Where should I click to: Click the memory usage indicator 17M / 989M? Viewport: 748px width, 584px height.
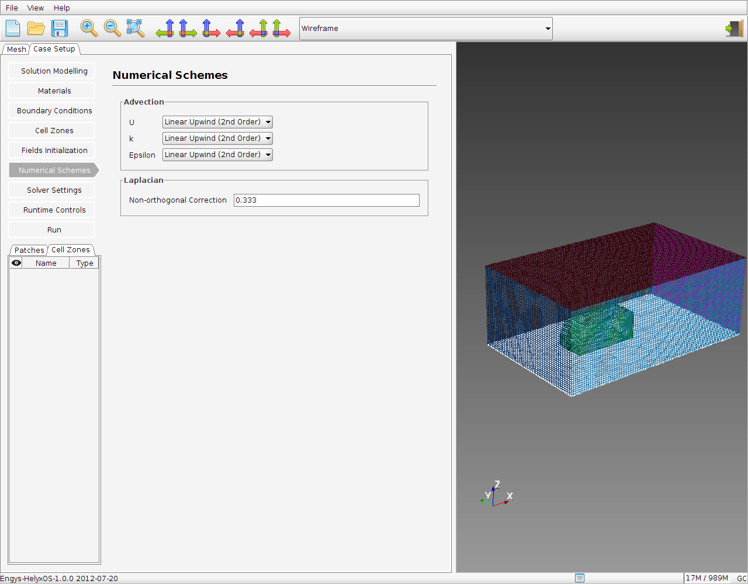(707, 578)
